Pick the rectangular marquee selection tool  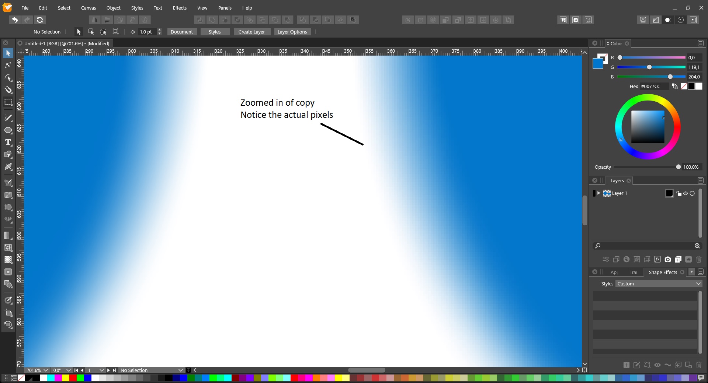coord(8,102)
